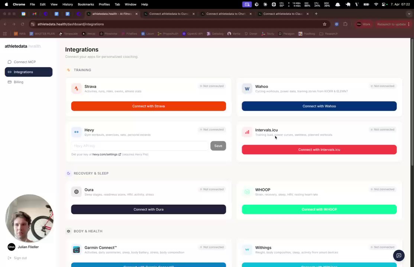Click the Strava logo icon
Screen dimensions: 414x267
76,89
